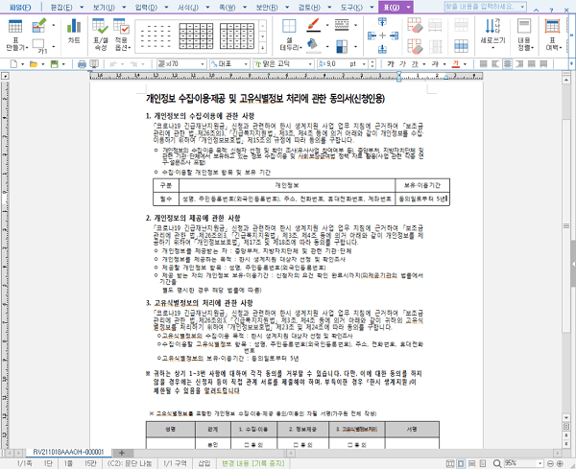Click 변경 내용 [기록 중지] in status bar

coord(253,463)
